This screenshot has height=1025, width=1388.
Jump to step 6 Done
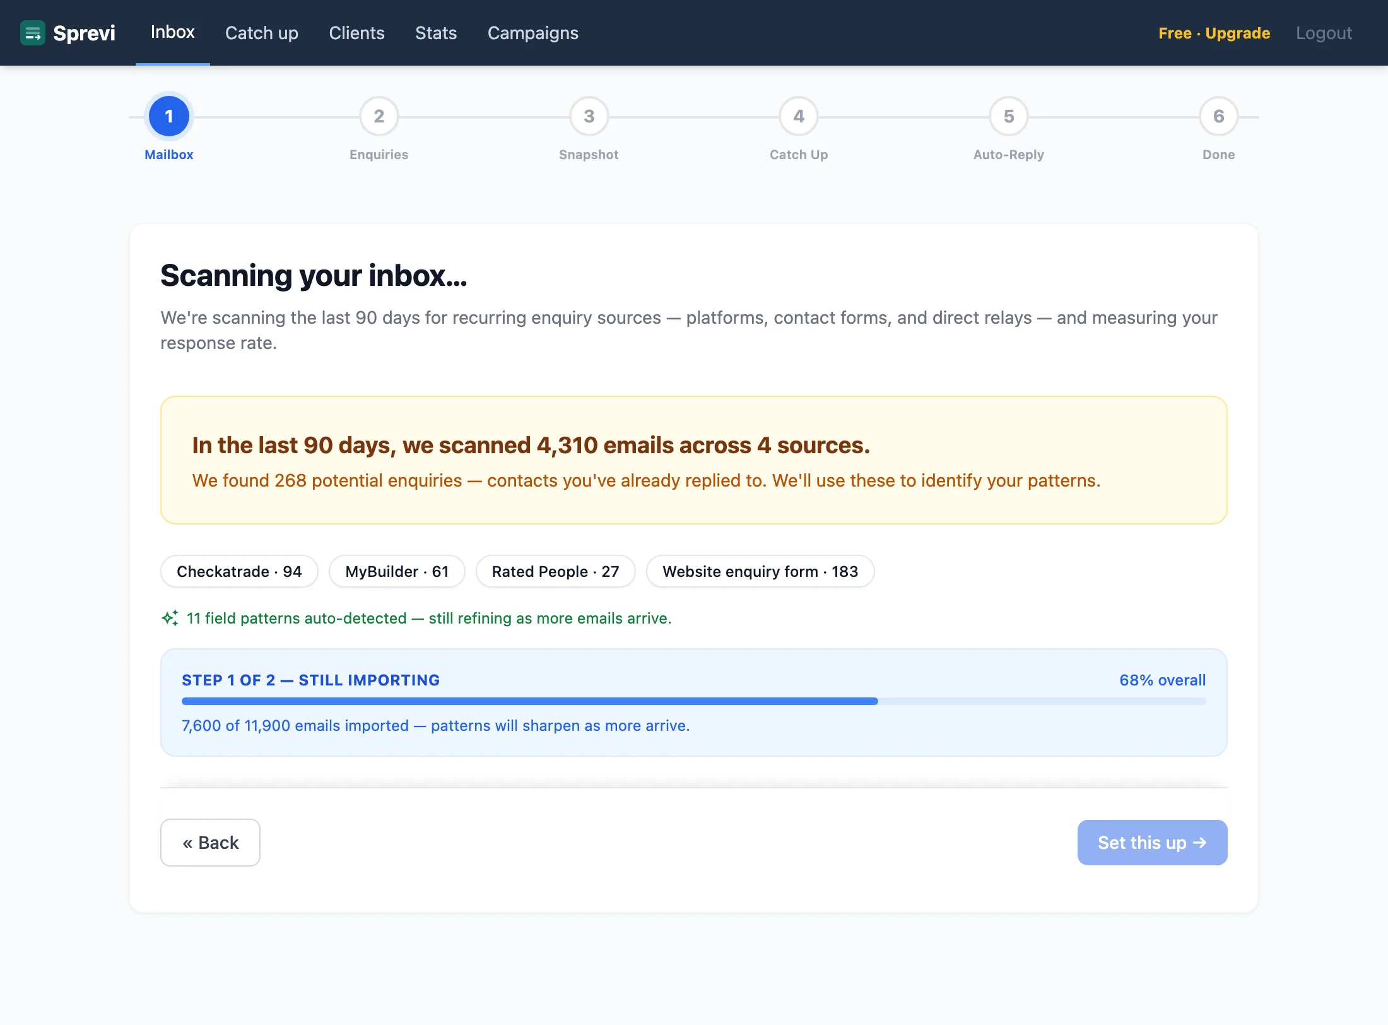pyautogui.click(x=1219, y=116)
